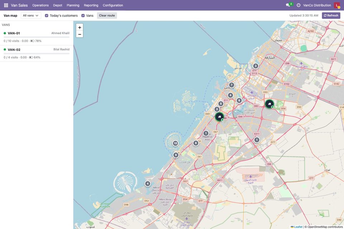Zoom out the map with minus button
The height and width of the screenshot is (229, 344).
point(80,34)
